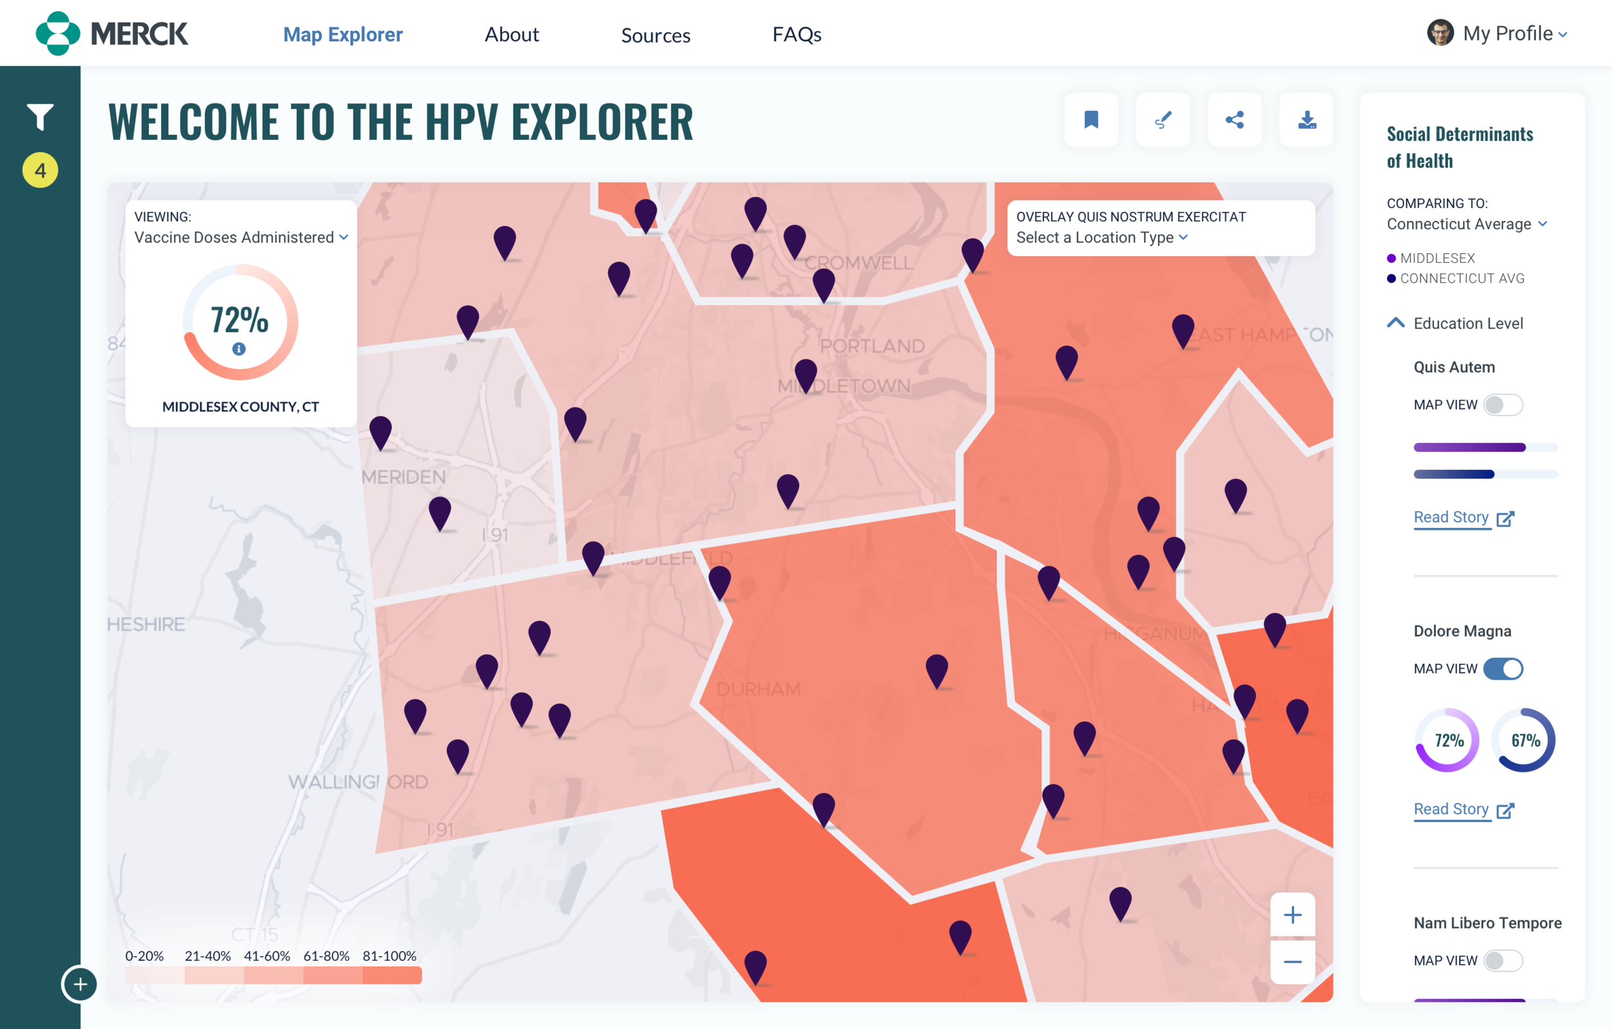Toggle Quis Autem map view switch
The image size is (1612, 1029).
pyautogui.click(x=1503, y=405)
